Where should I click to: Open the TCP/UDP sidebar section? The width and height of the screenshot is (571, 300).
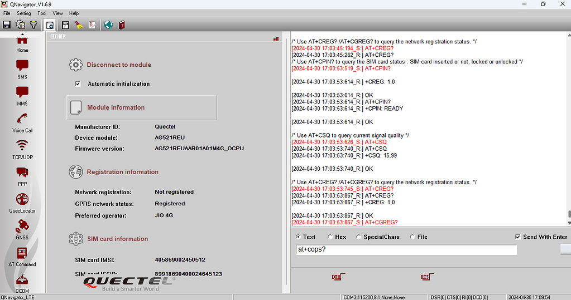click(22, 150)
